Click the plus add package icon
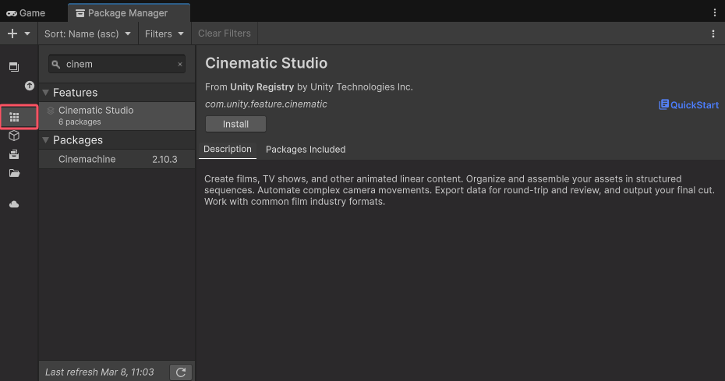Screen dimensions: 725x381 pyautogui.click(x=12, y=34)
